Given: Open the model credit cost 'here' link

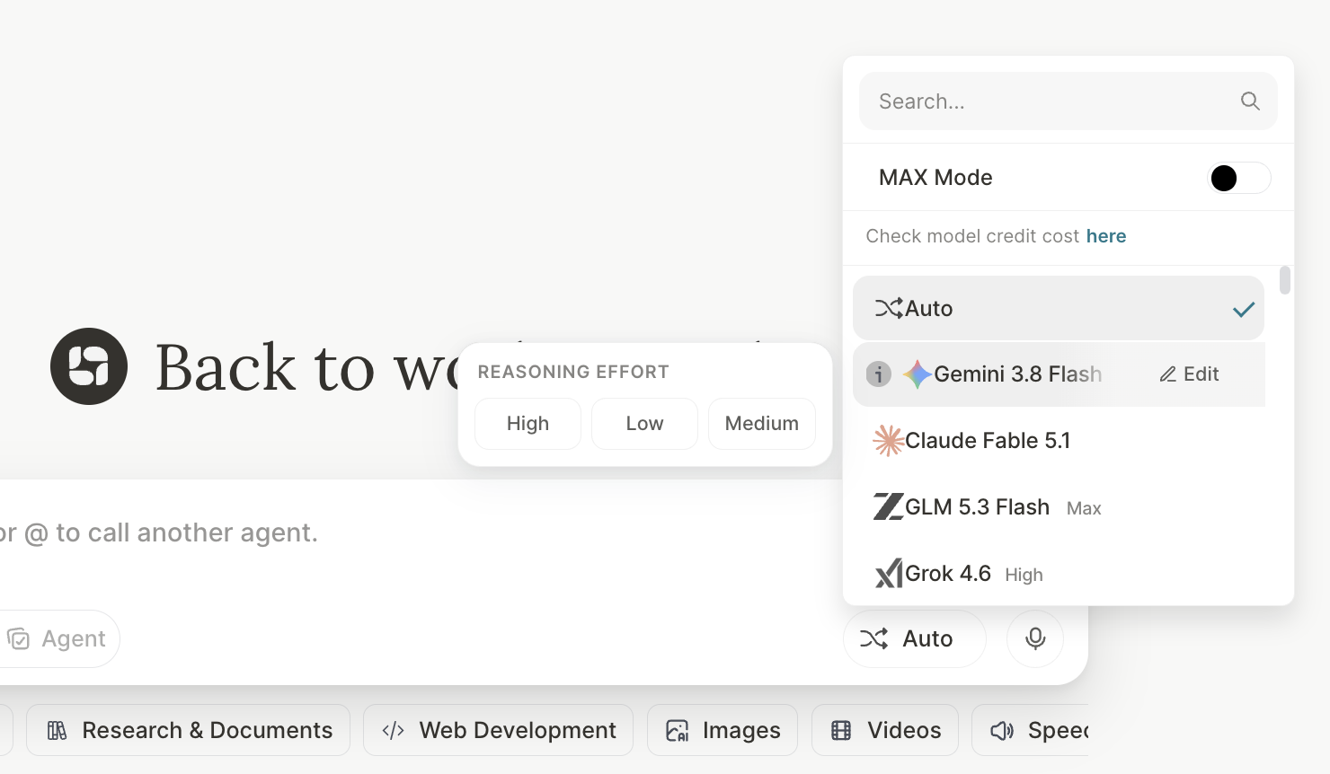Looking at the screenshot, I should point(1106,236).
